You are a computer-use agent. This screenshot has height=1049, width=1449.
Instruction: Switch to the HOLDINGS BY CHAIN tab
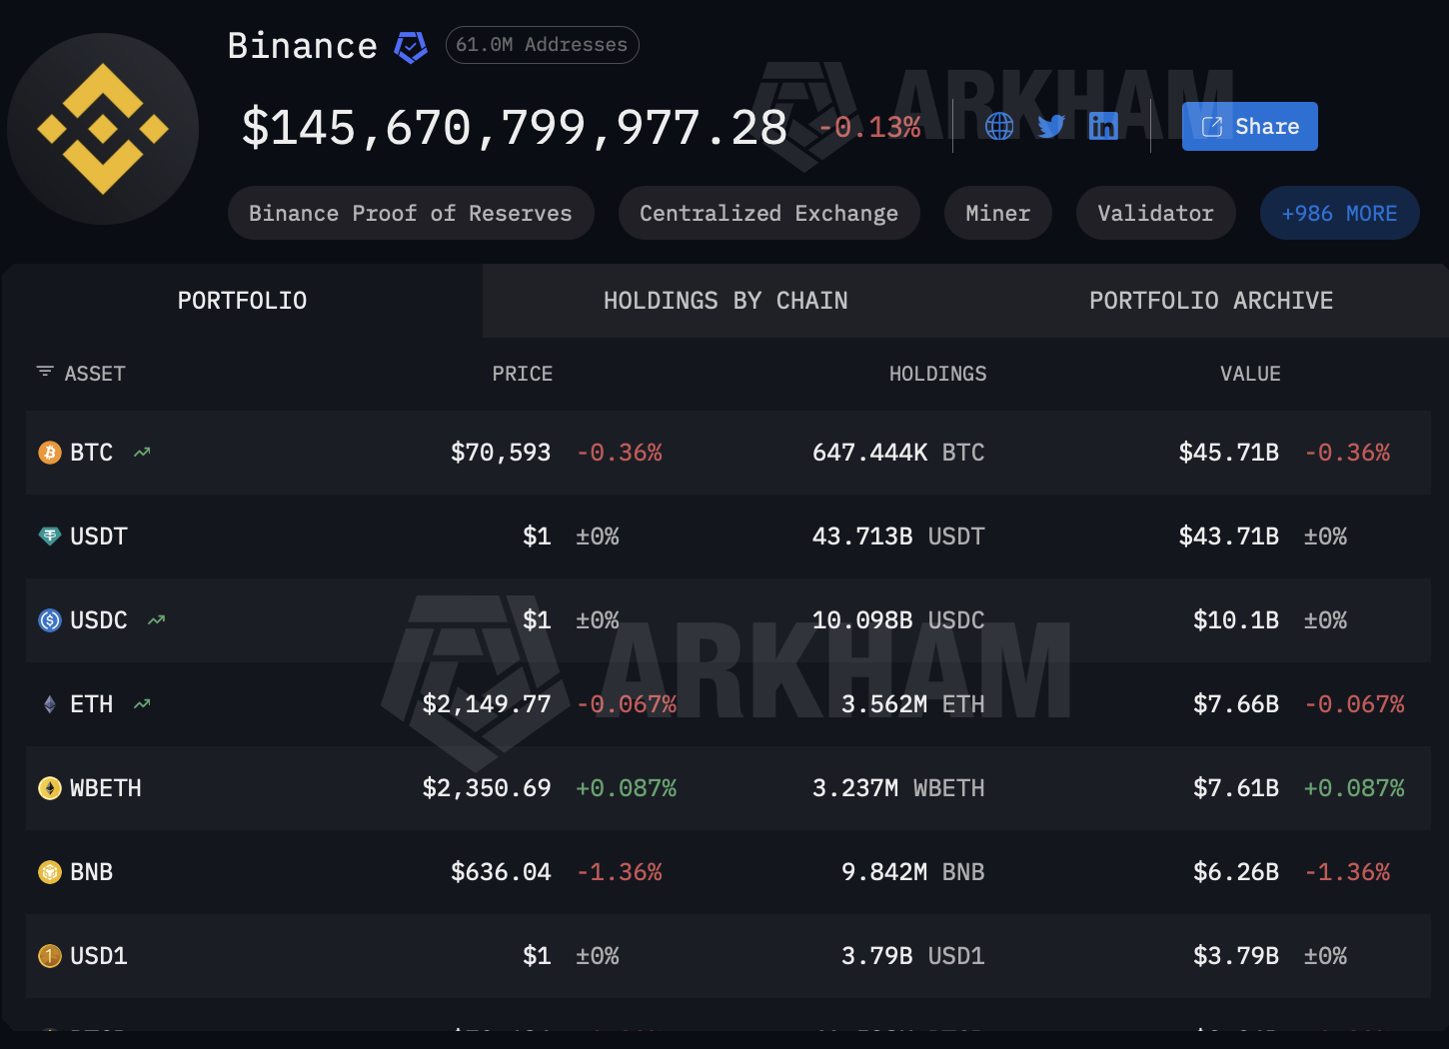coord(725,300)
